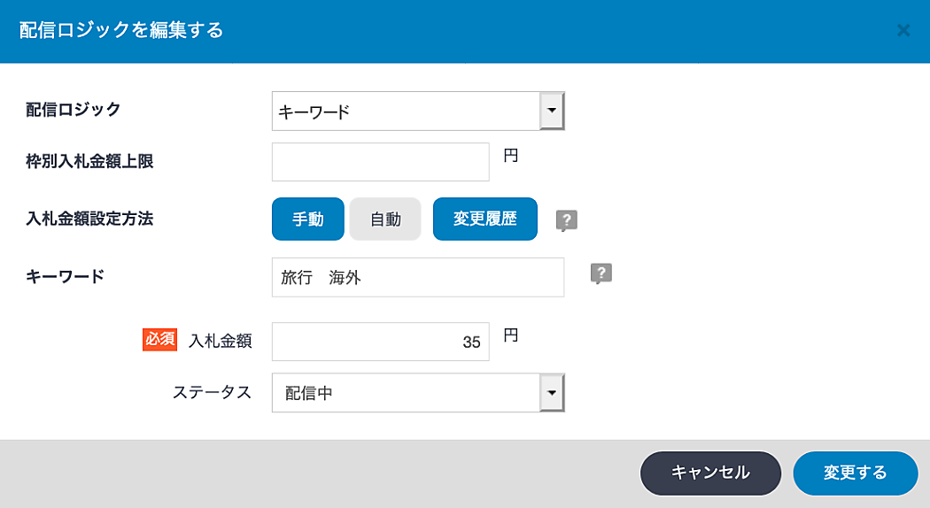Click the ステータス label text

pyautogui.click(x=212, y=393)
